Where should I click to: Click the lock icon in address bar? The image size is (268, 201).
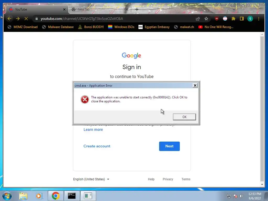coord(36,19)
